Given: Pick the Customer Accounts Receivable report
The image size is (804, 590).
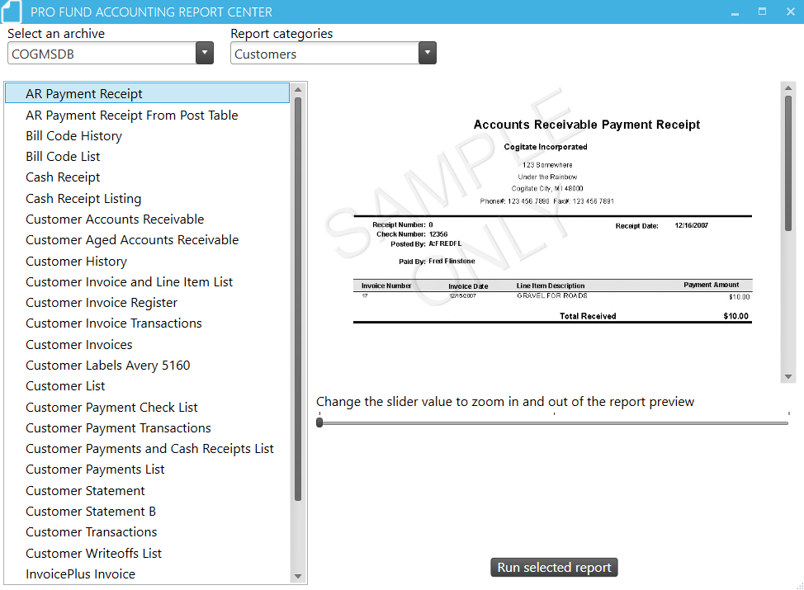Looking at the screenshot, I should point(115,219).
